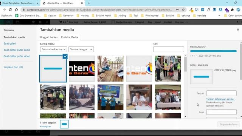Click the upload progress bar under Mengunggah
The width and height of the screenshot is (242, 136).
pos(213,51)
